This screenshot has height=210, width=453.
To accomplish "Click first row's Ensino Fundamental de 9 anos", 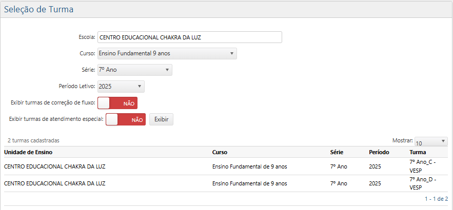I will click(x=249, y=166).
